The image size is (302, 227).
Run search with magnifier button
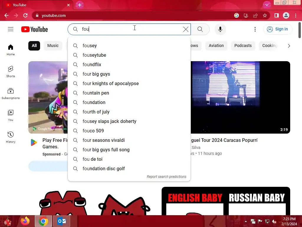point(200,29)
